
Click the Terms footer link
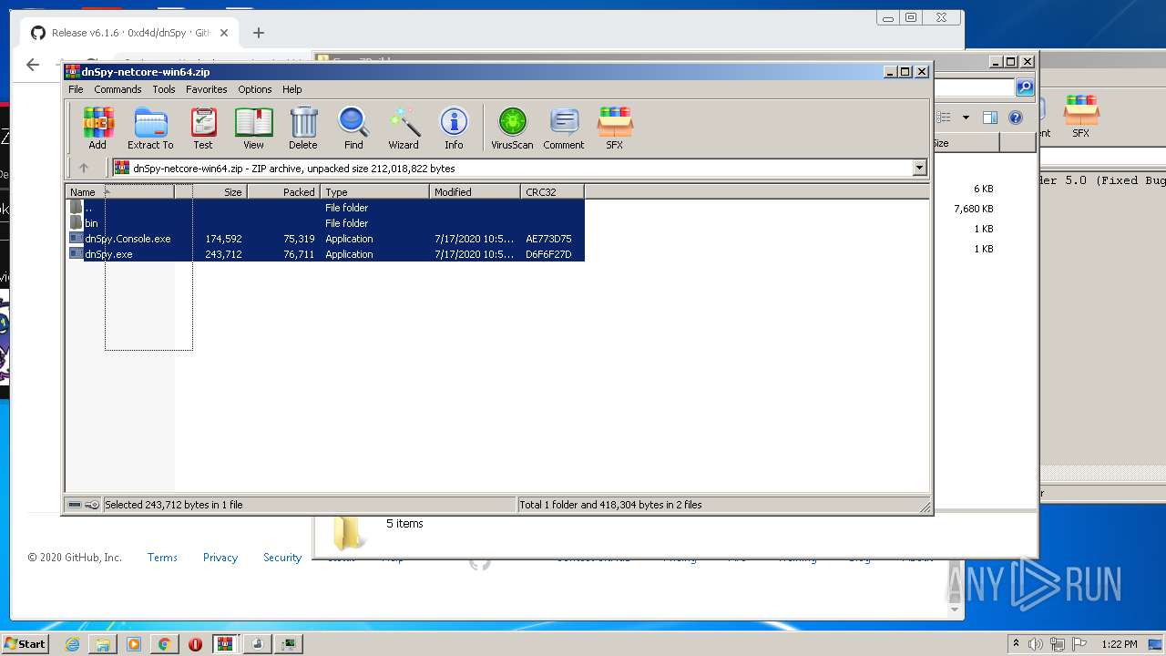(x=162, y=558)
